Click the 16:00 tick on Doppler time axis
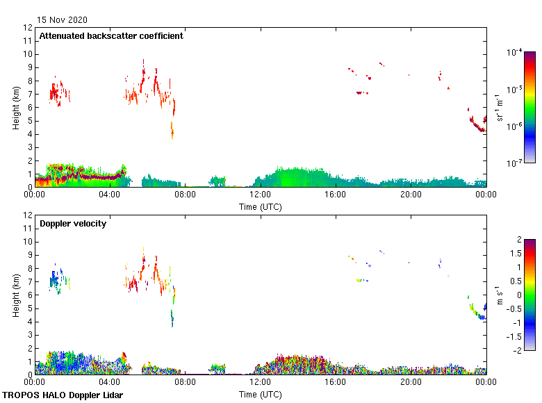 [x=336, y=384]
